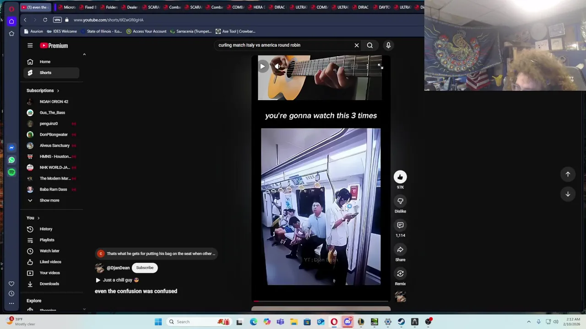Open the NHK WORLD-JA... subscription

pos(51,167)
